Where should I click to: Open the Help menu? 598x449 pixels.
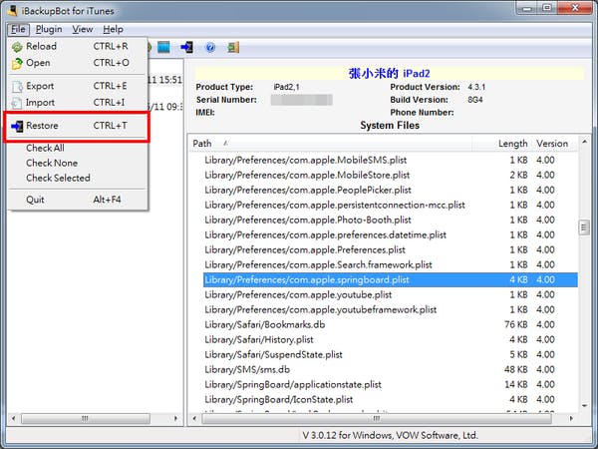(113, 29)
